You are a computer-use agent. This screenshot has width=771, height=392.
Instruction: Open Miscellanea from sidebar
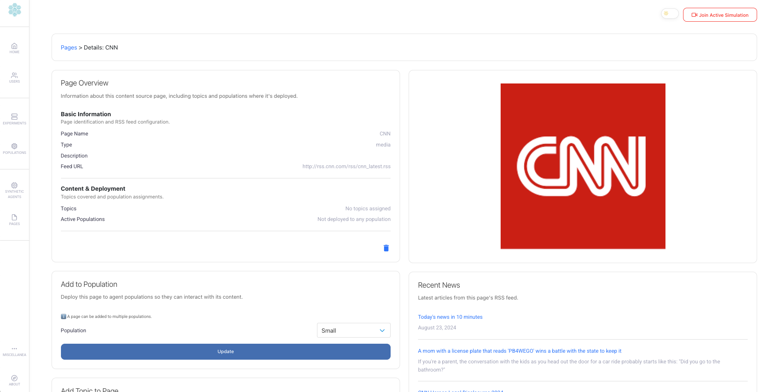[14, 351]
